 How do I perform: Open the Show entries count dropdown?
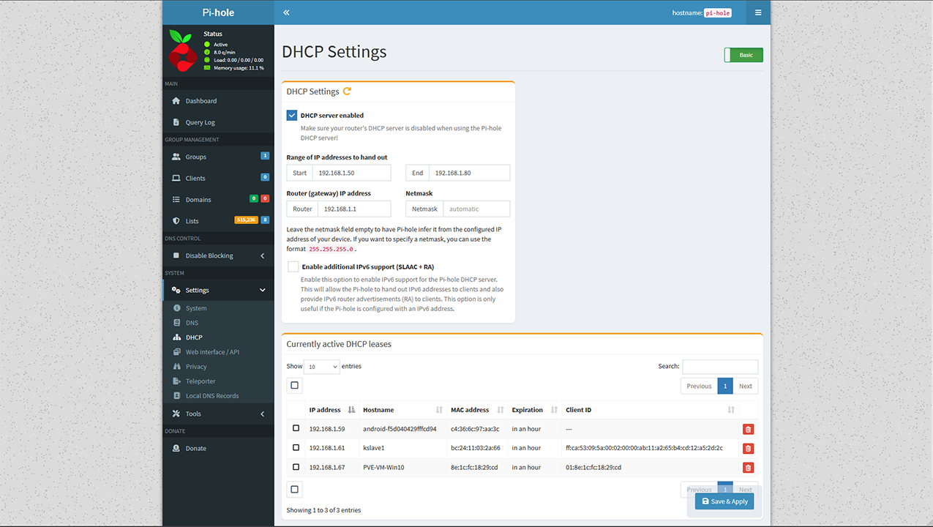pos(321,367)
